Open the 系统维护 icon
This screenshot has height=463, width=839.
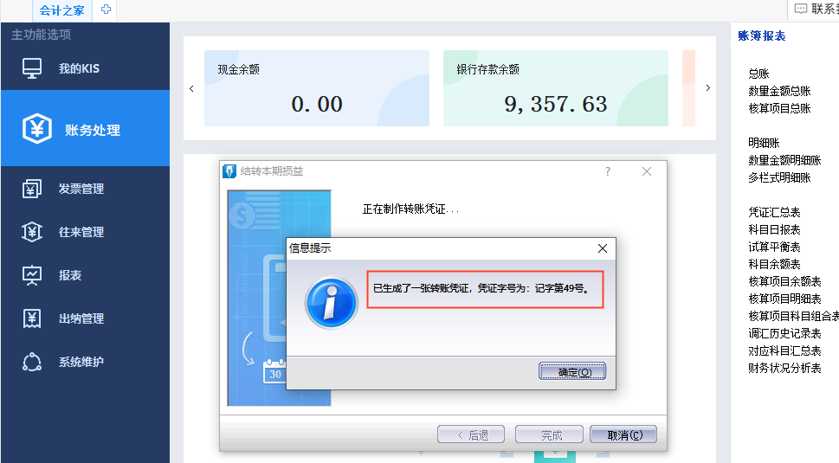32,362
